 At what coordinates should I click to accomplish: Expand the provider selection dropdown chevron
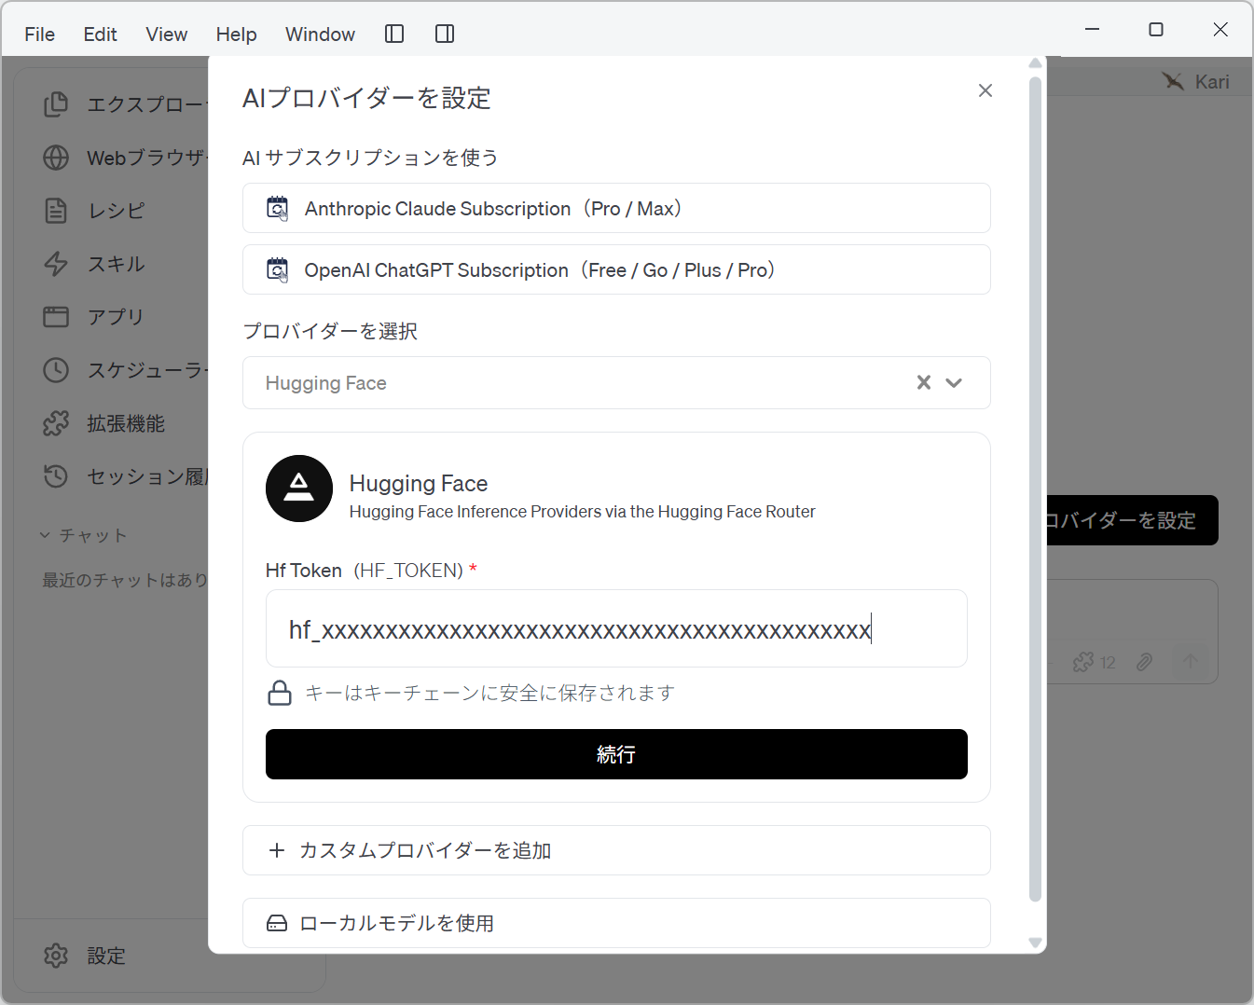click(x=954, y=382)
